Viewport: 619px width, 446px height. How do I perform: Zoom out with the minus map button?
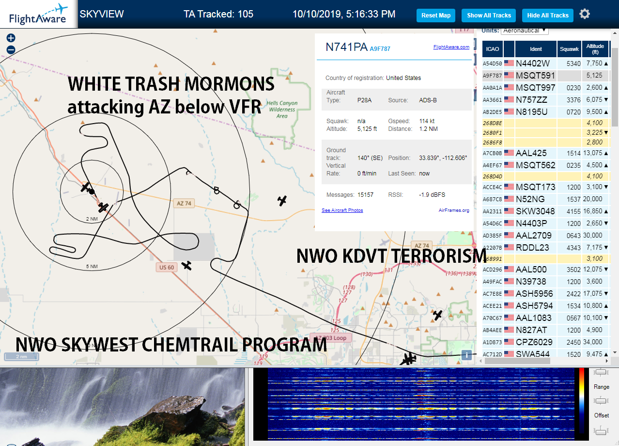[x=11, y=49]
